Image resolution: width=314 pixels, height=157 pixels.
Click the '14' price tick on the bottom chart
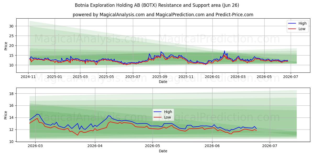coord(12,118)
